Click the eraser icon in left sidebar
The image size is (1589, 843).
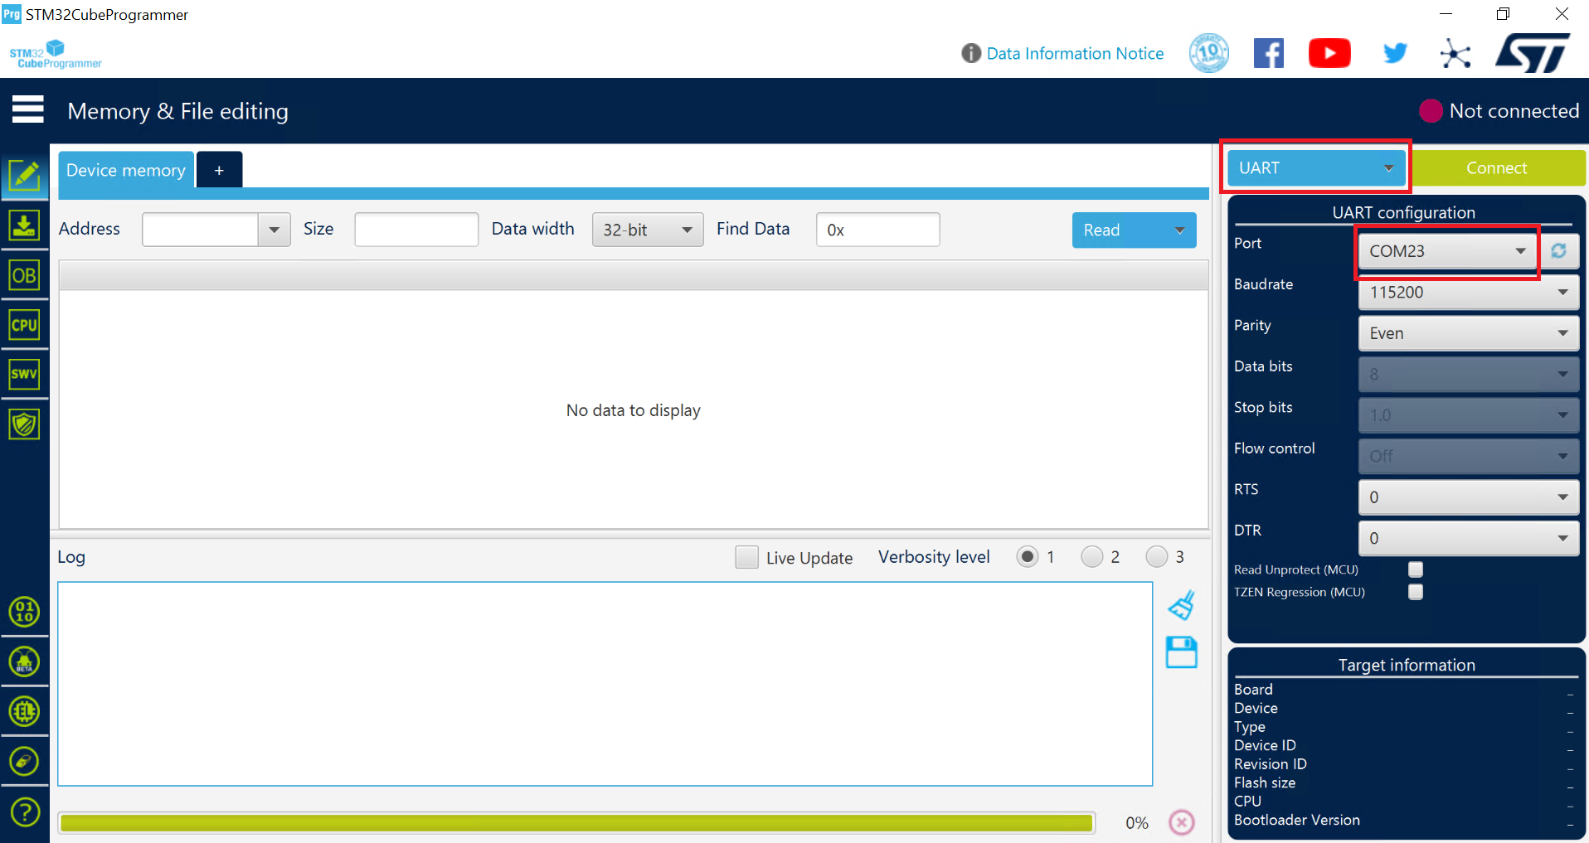(x=25, y=761)
